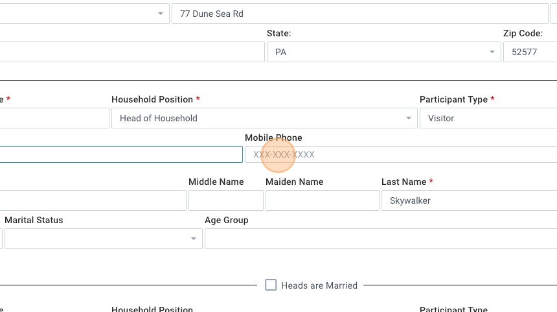This screenshot has height=312, width=557.
Task: Click the Age Group input field
Action: pos(380,239)
